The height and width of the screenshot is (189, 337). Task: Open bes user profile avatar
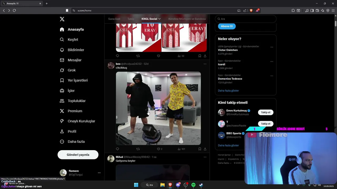(111, 66)
